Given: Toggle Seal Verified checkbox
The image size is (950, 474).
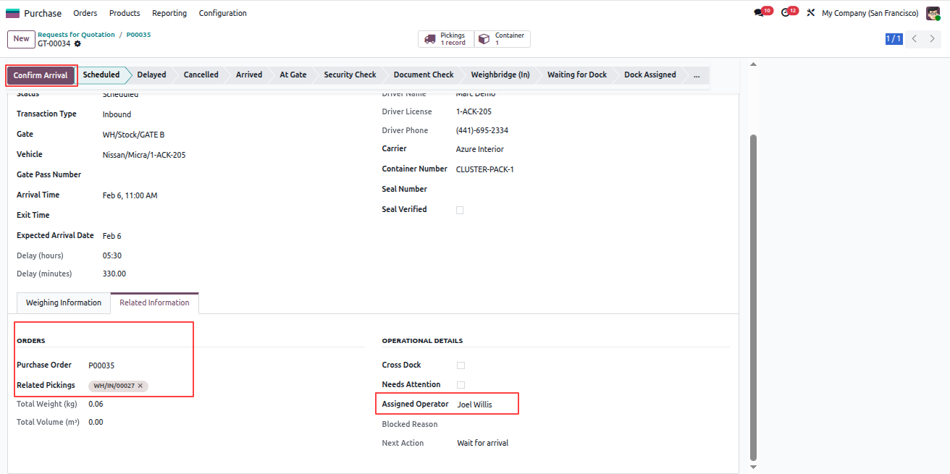Looking at the screenshot, I should click(x=460, y=210).
